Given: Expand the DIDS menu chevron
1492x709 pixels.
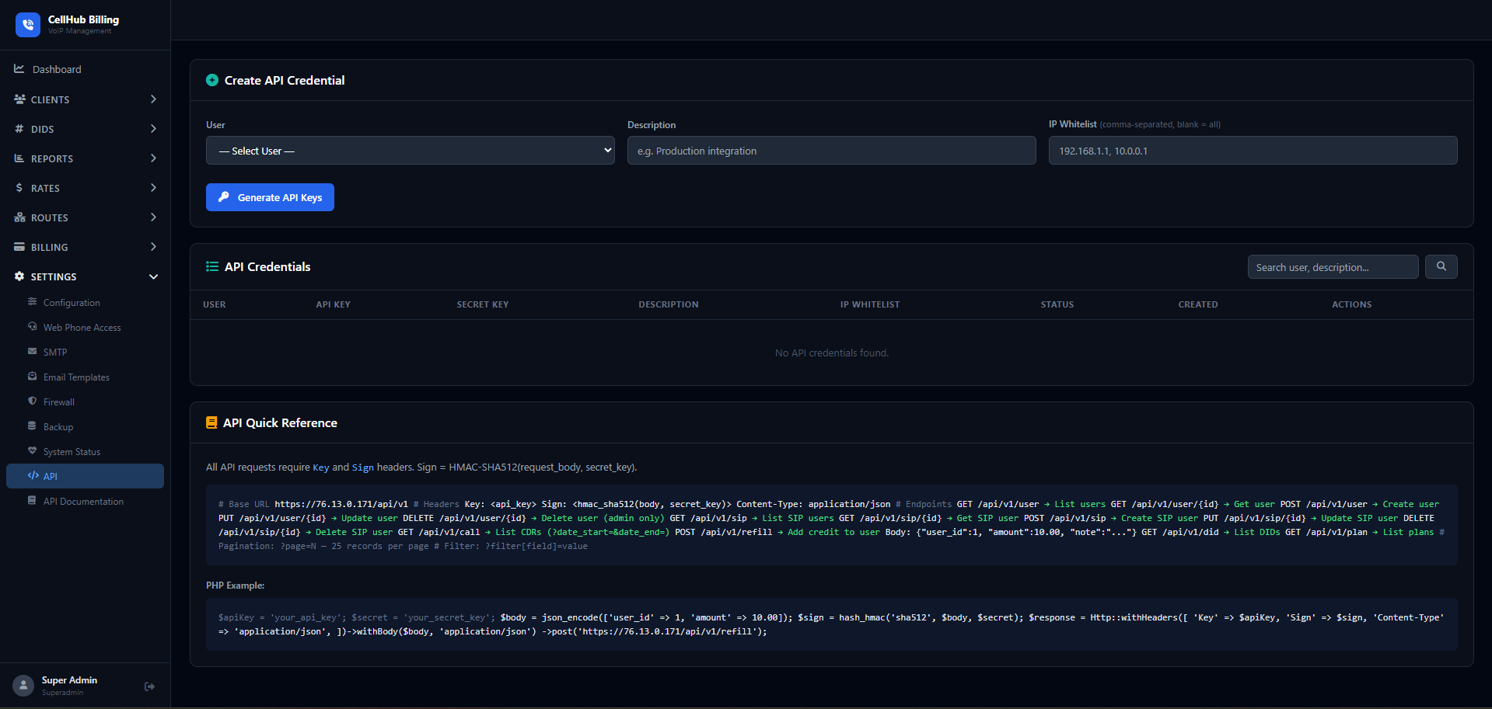Looking at the screenshot, I should 153,129.
